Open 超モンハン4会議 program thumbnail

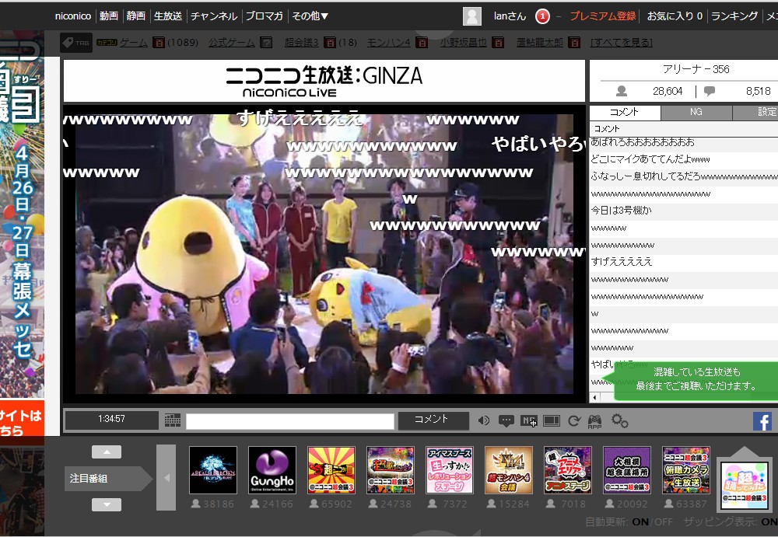coord(509,470)
